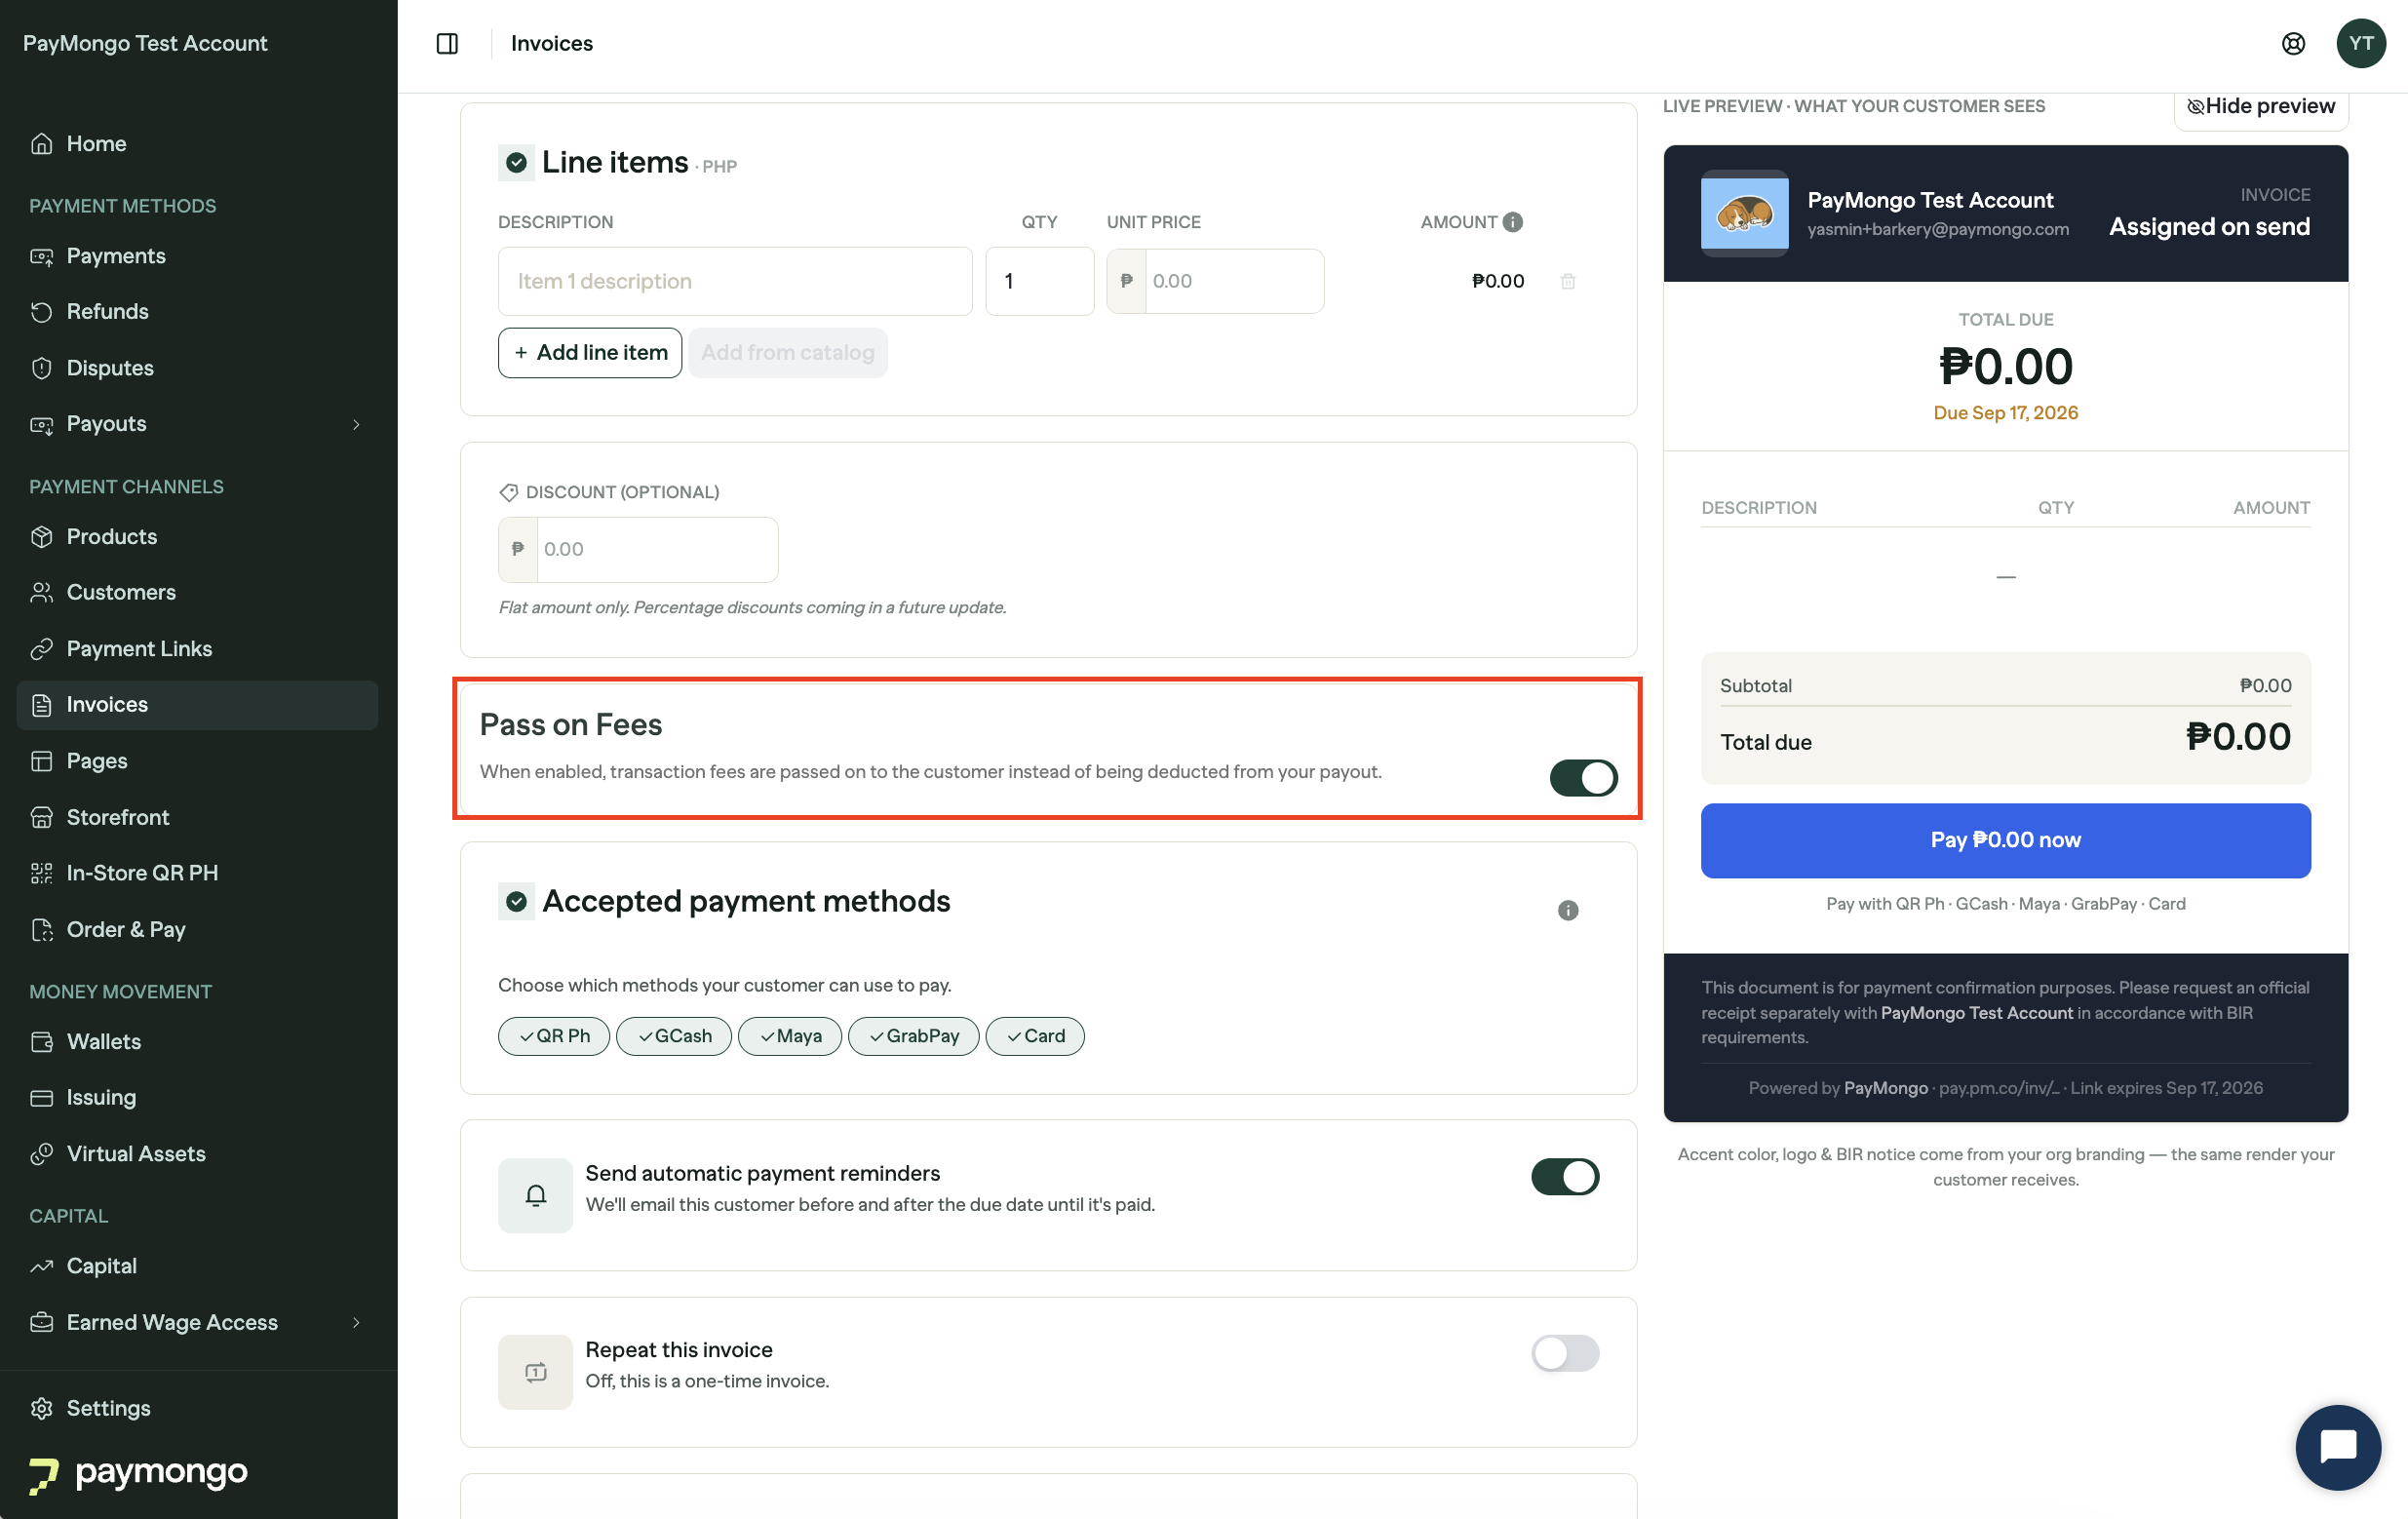Click the bell reminders icon
The width and height of the screenshot is (2408, 1519).
pyautogui.click(x=535, y=1195)
